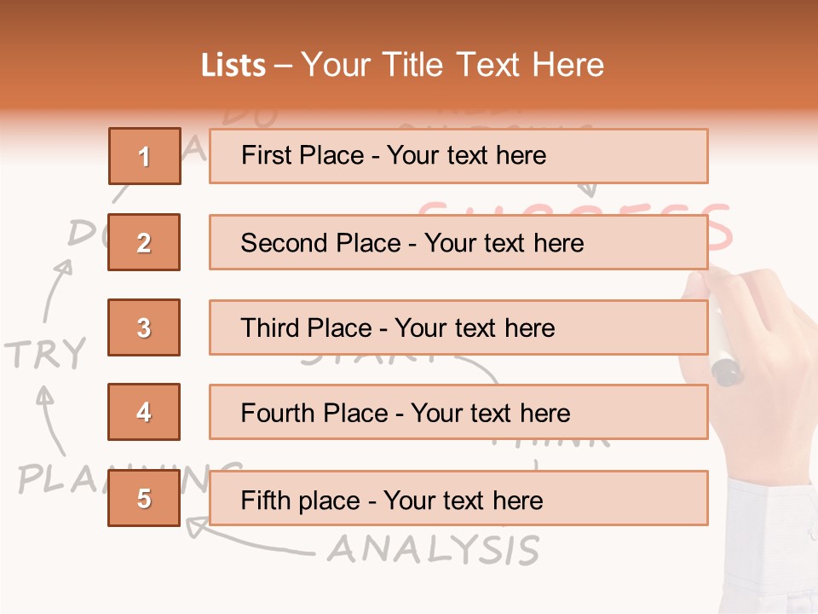Click the bold word Lists in title
The image size is (818, 614).
(233, 66)
